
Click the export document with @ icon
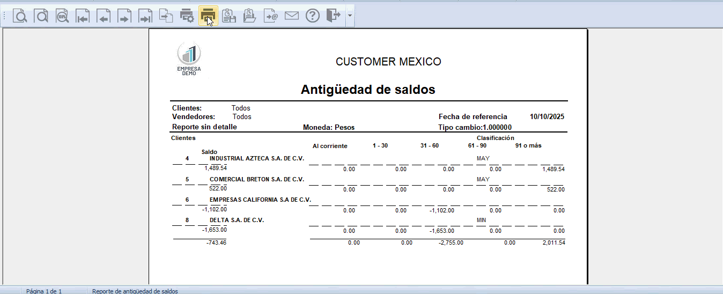click(x=271, y=16)
